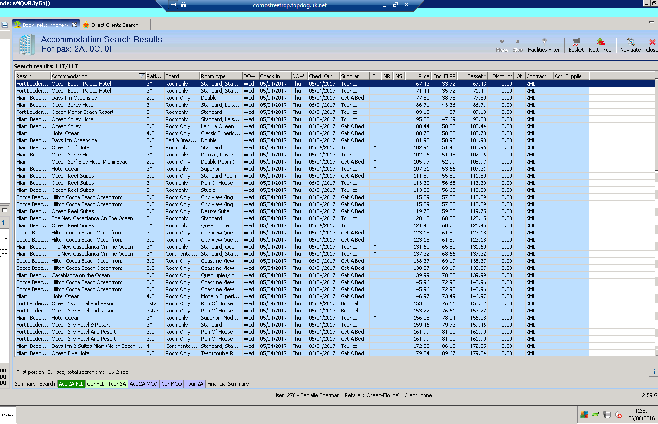The width and height of the screenshot is (658, 424).
Task: Open the Basket column sort dropdown arrow
Action: click(485, 76)
